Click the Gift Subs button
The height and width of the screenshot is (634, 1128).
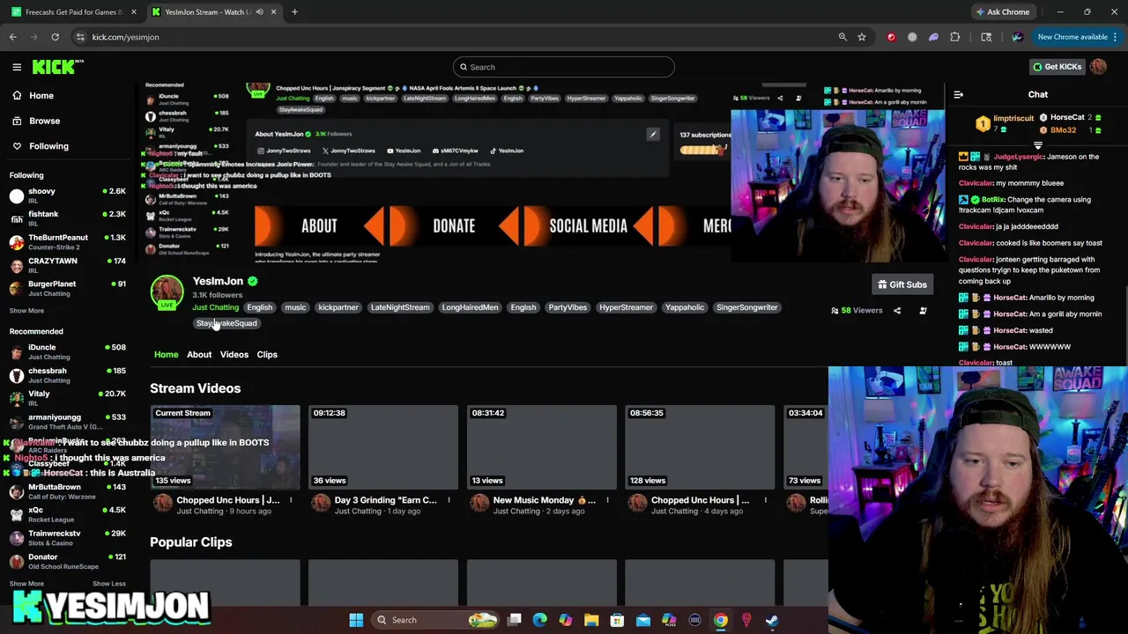(x=902, y=284)
